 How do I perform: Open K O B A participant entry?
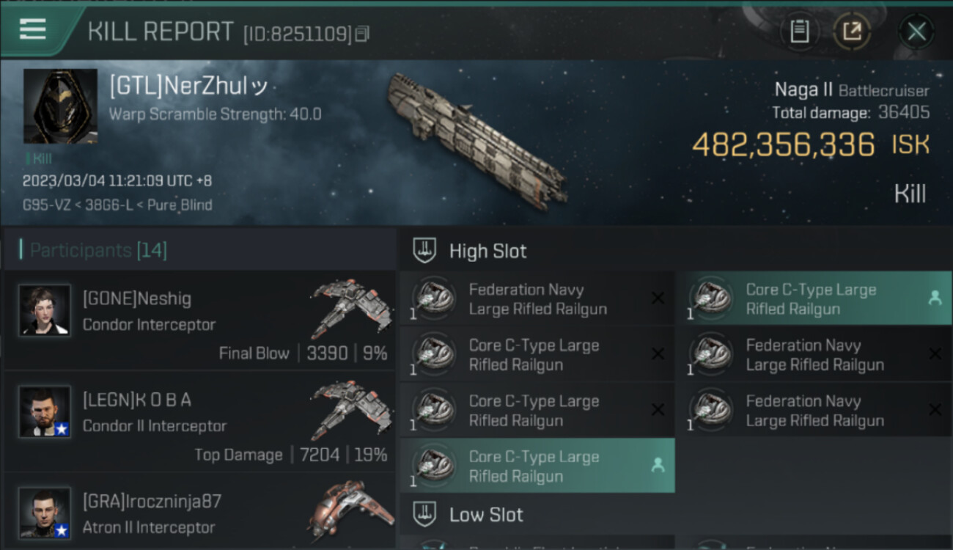click(x=198, y=422)
